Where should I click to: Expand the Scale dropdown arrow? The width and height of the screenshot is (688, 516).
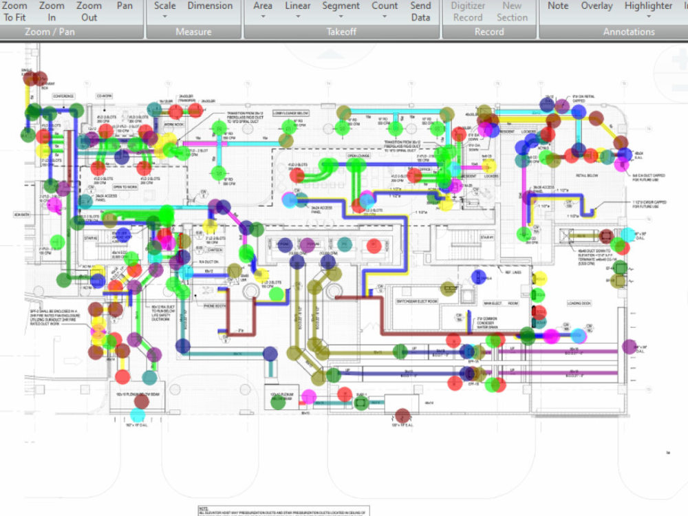164,15
